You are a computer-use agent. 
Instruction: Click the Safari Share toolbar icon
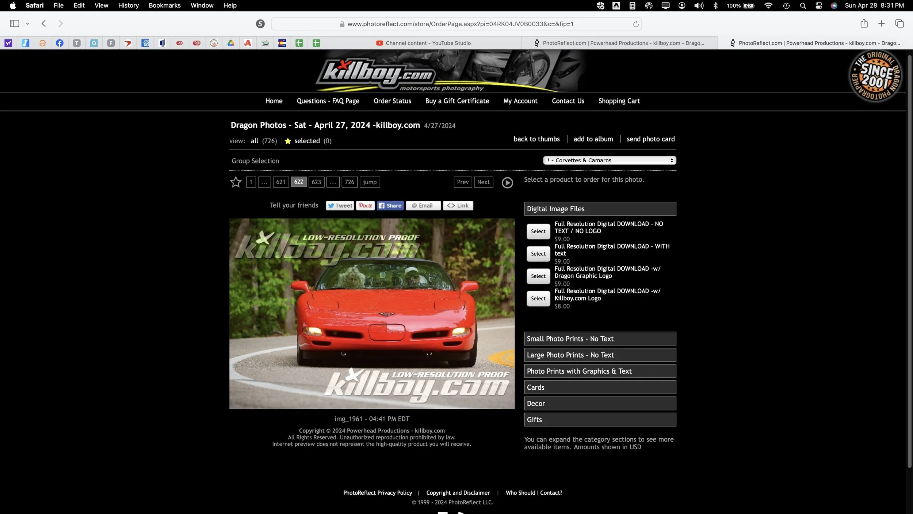click(x=864, y=24)
